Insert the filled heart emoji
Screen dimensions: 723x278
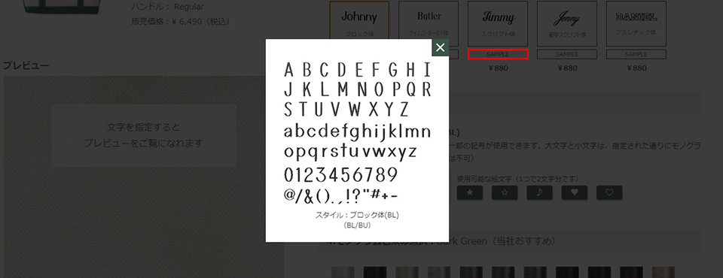pyautogui.click(x=574, y=193)
